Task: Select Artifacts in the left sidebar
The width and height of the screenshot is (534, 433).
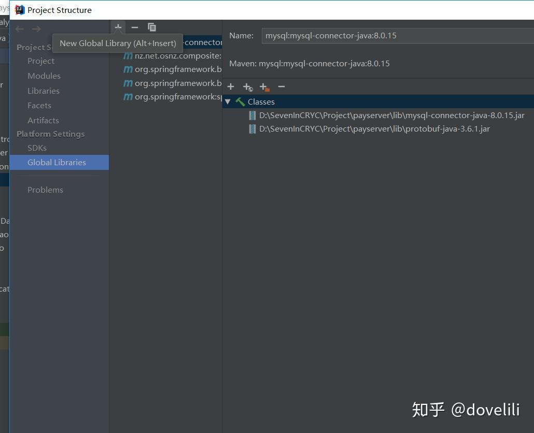Action: click(x=43, y=120)
